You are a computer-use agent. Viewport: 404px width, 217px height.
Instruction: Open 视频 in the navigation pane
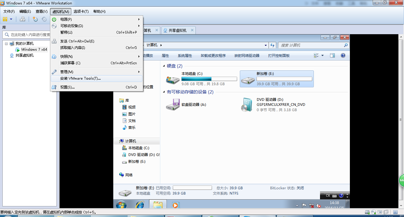(x=129, y=107)
